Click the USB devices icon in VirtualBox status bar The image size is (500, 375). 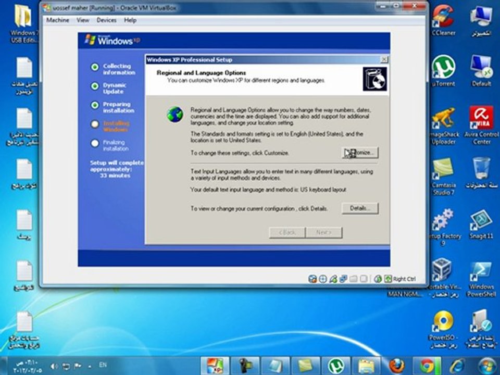coord(333,279)
